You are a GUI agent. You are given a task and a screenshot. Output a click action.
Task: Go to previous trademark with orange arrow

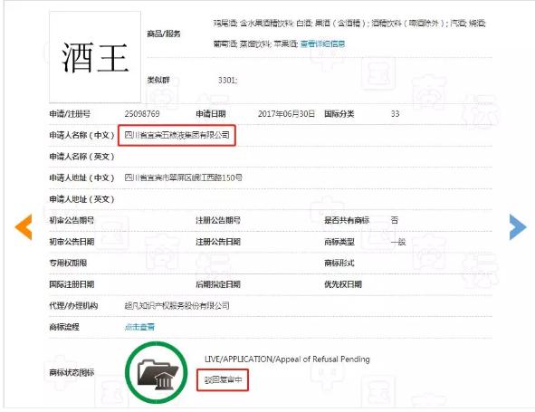(24, 227)
